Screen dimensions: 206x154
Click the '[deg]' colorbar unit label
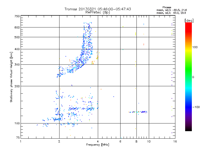(189, 21)
